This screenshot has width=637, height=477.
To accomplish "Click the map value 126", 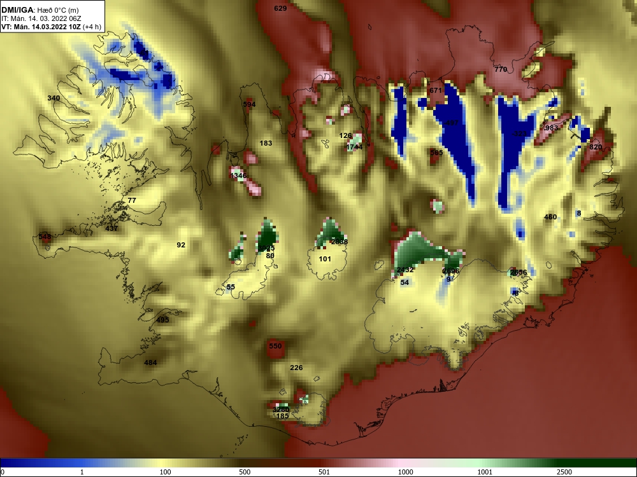I will click(x=345, y=135).
